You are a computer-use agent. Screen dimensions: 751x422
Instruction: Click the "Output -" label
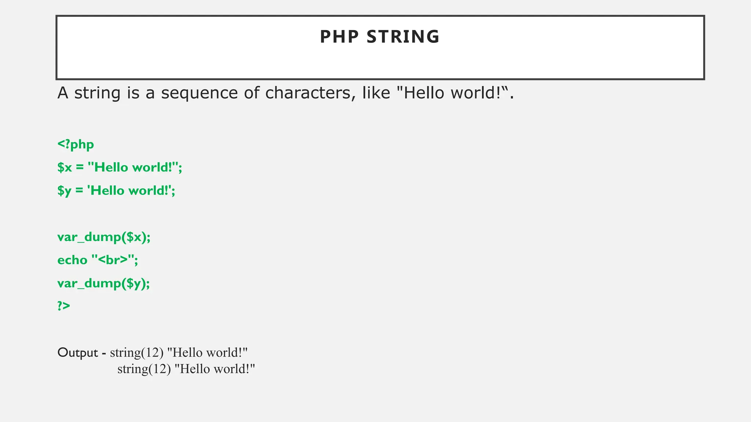tap(81, 352)
